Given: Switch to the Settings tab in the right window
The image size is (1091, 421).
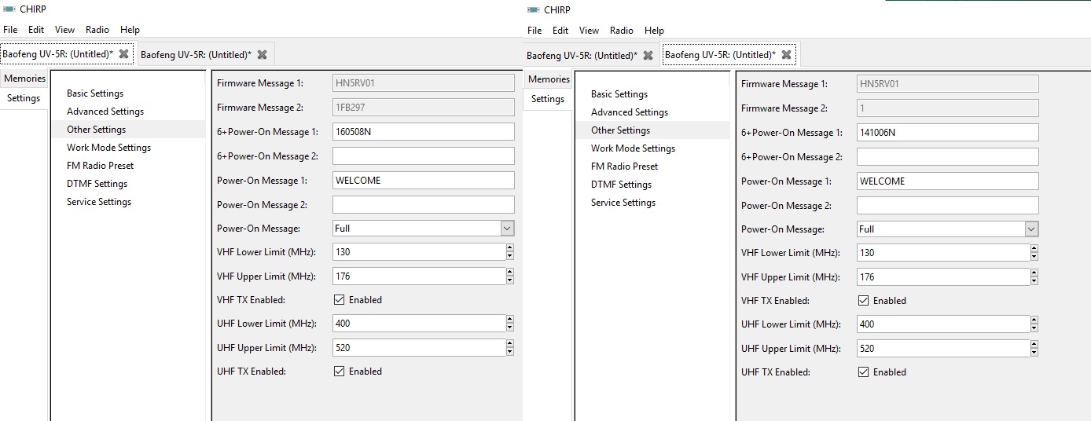Looking at the screenshot, I should pyautogui.click(x=548, y=99).
